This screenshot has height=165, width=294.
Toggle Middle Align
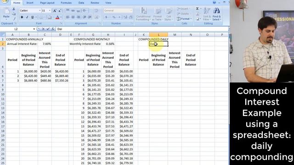tap(73, 11)
